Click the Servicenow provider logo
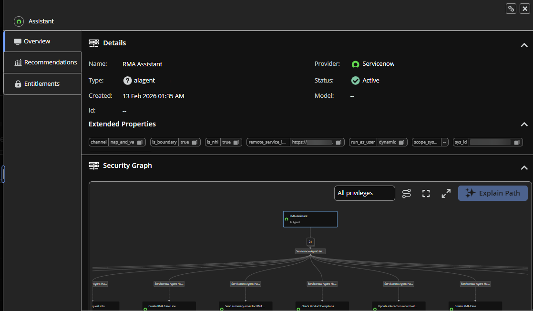This screenshot has height=311, width=533. click(355, 64)
